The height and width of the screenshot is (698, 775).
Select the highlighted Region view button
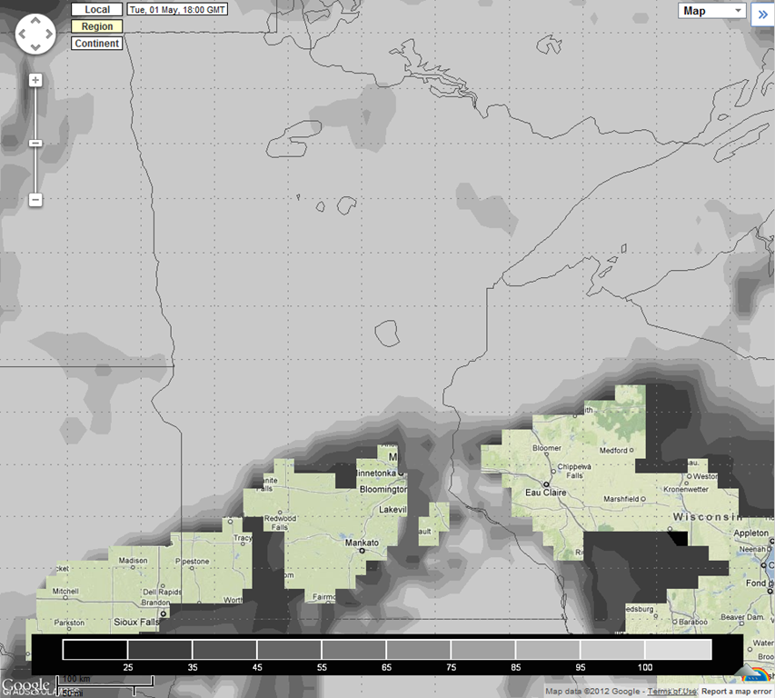pyautogui.click(x=97, y=26)
